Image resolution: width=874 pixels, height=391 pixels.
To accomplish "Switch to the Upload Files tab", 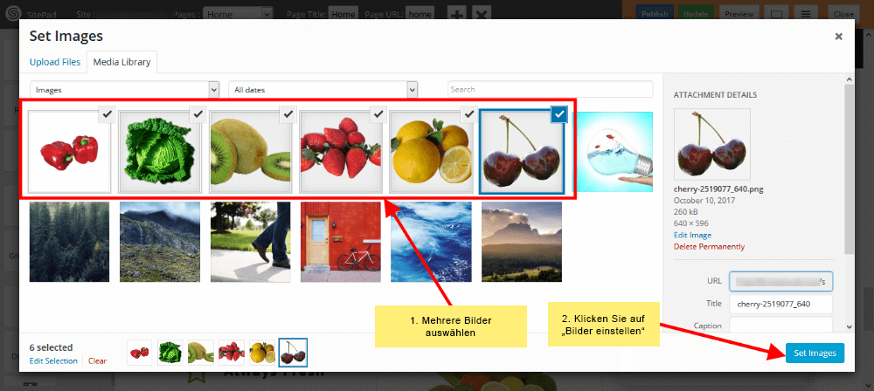I will click(x=54, y=62).
